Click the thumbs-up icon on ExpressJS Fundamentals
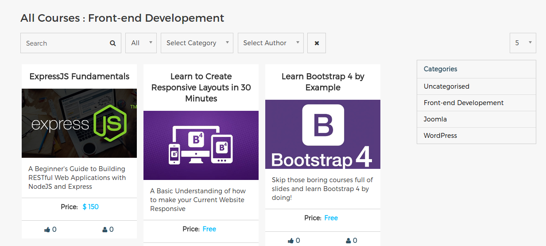Screen dimensions: 546x246 [x=47, y=230]
